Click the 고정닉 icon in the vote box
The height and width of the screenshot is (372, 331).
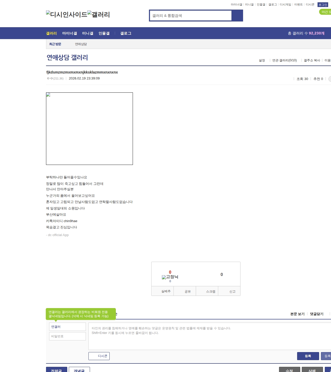(x=170, y=277)
